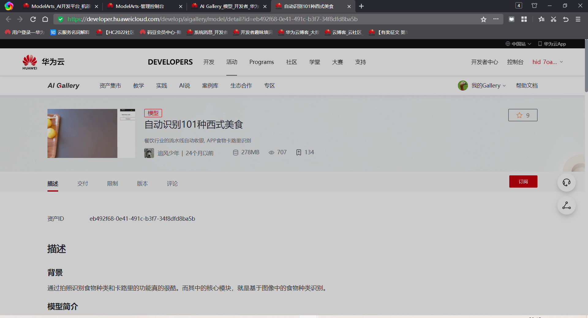Click the browser forward arrow

coord(20,19)
